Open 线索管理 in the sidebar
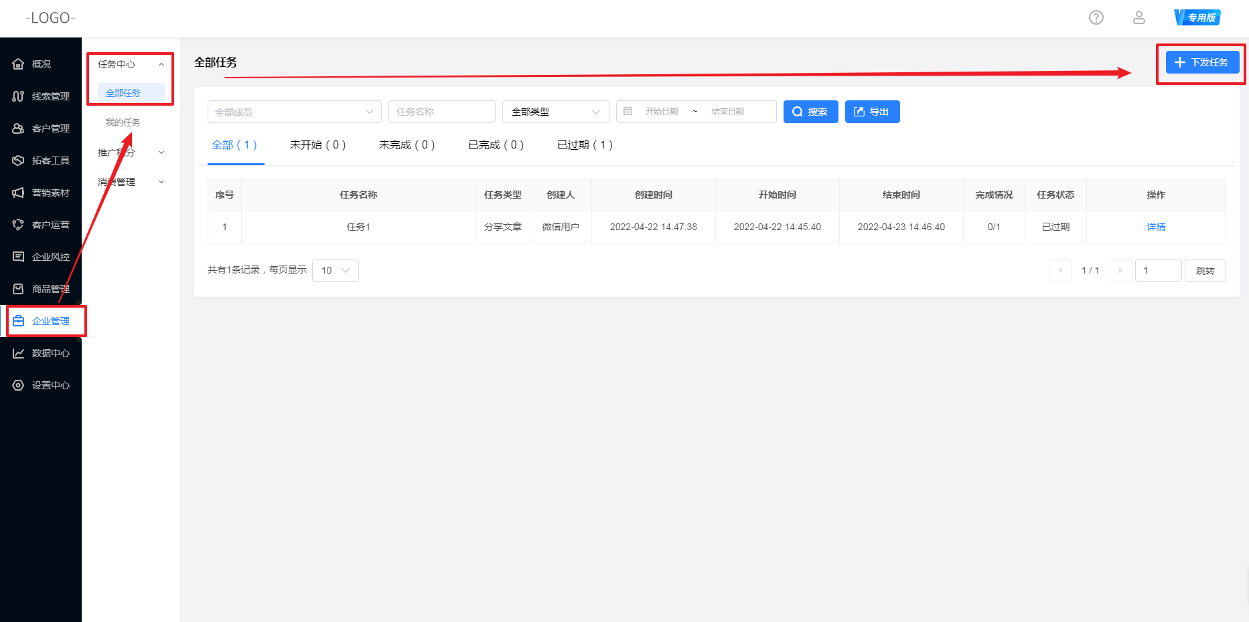This screenshot has width=1249, height=622. 42,96
